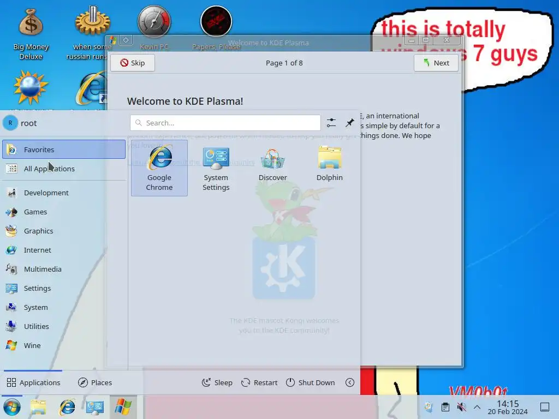This screenshot has height=419, width=559.
Task: Open the Utilities category
Action: [x=64, y=326]
